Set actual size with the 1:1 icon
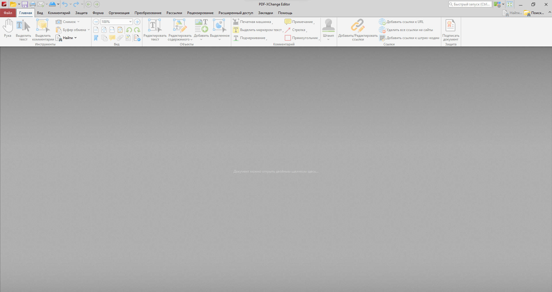The image size is (552, 292). point(96,30)
